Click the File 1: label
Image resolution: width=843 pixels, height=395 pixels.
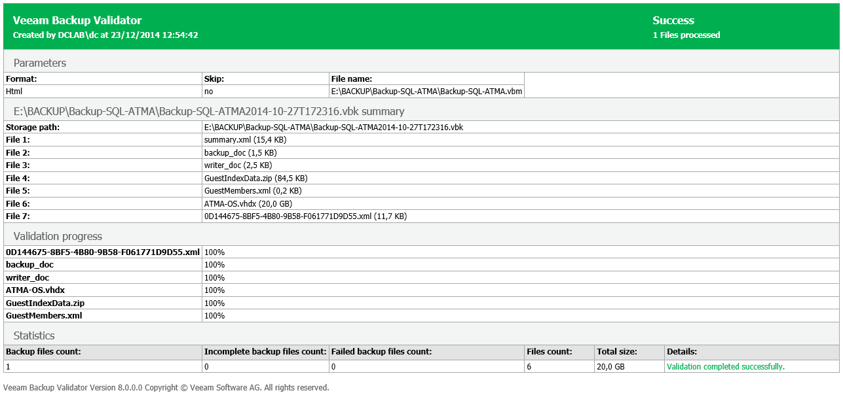pyautogui.click(x=18, y=140)
